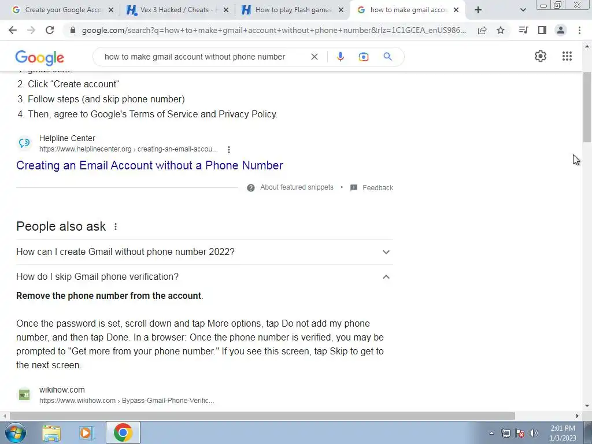Expand "How can I create Gmail without phone number 2022?"

tap(204, 252)
